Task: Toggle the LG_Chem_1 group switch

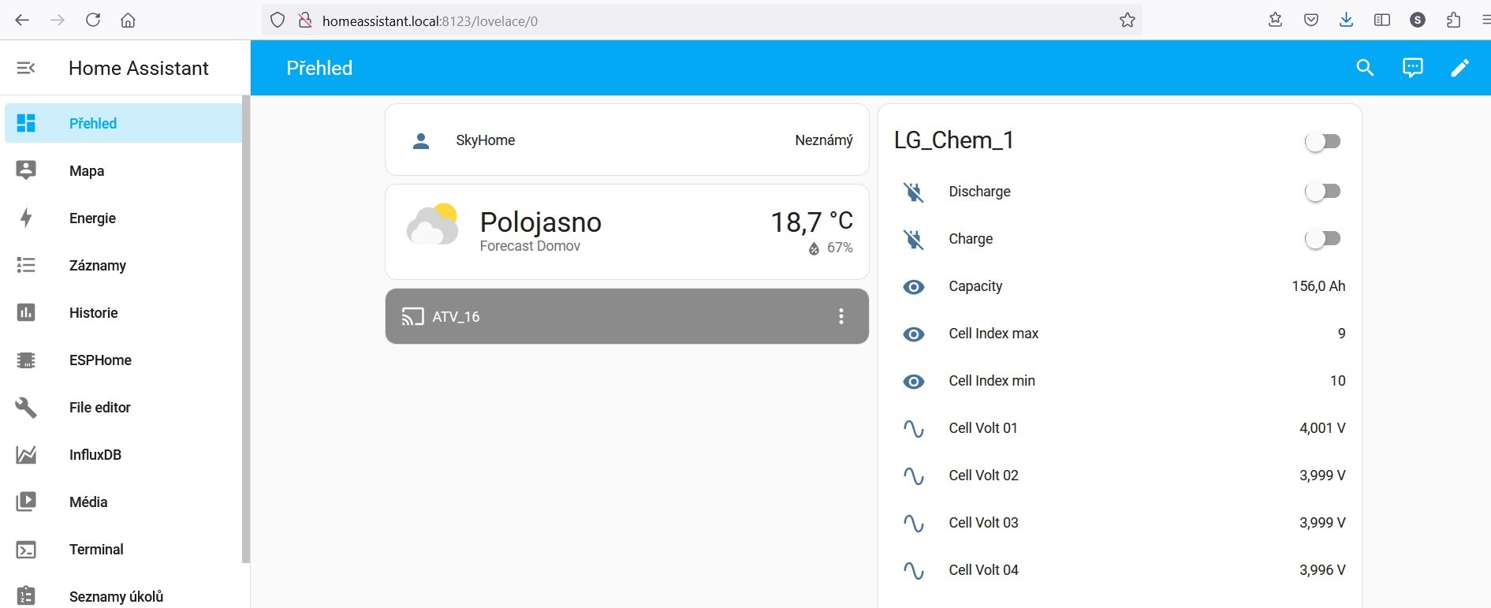Action: [1322, 141]
